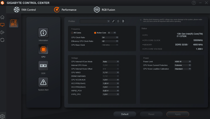Open the FAN Control tab
210x119 pixels.
(x=25, y=10)
